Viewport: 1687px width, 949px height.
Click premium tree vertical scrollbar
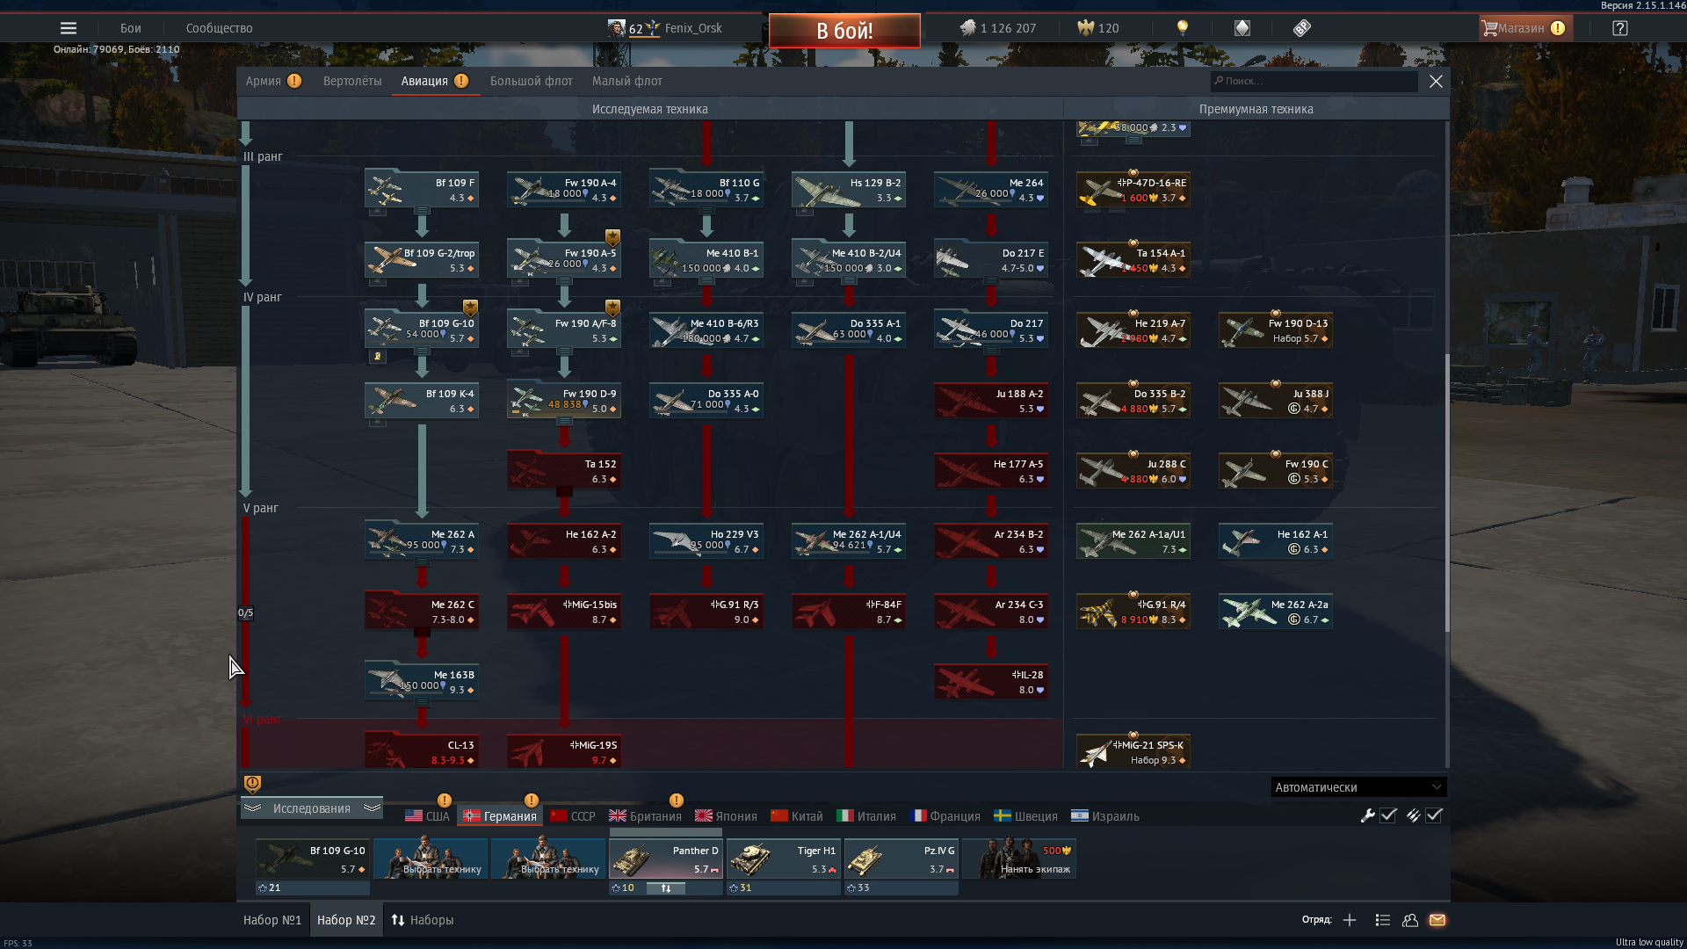(x=1447, y=492)
